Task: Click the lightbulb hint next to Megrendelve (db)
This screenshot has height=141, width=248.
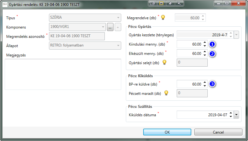Action: 163,17
